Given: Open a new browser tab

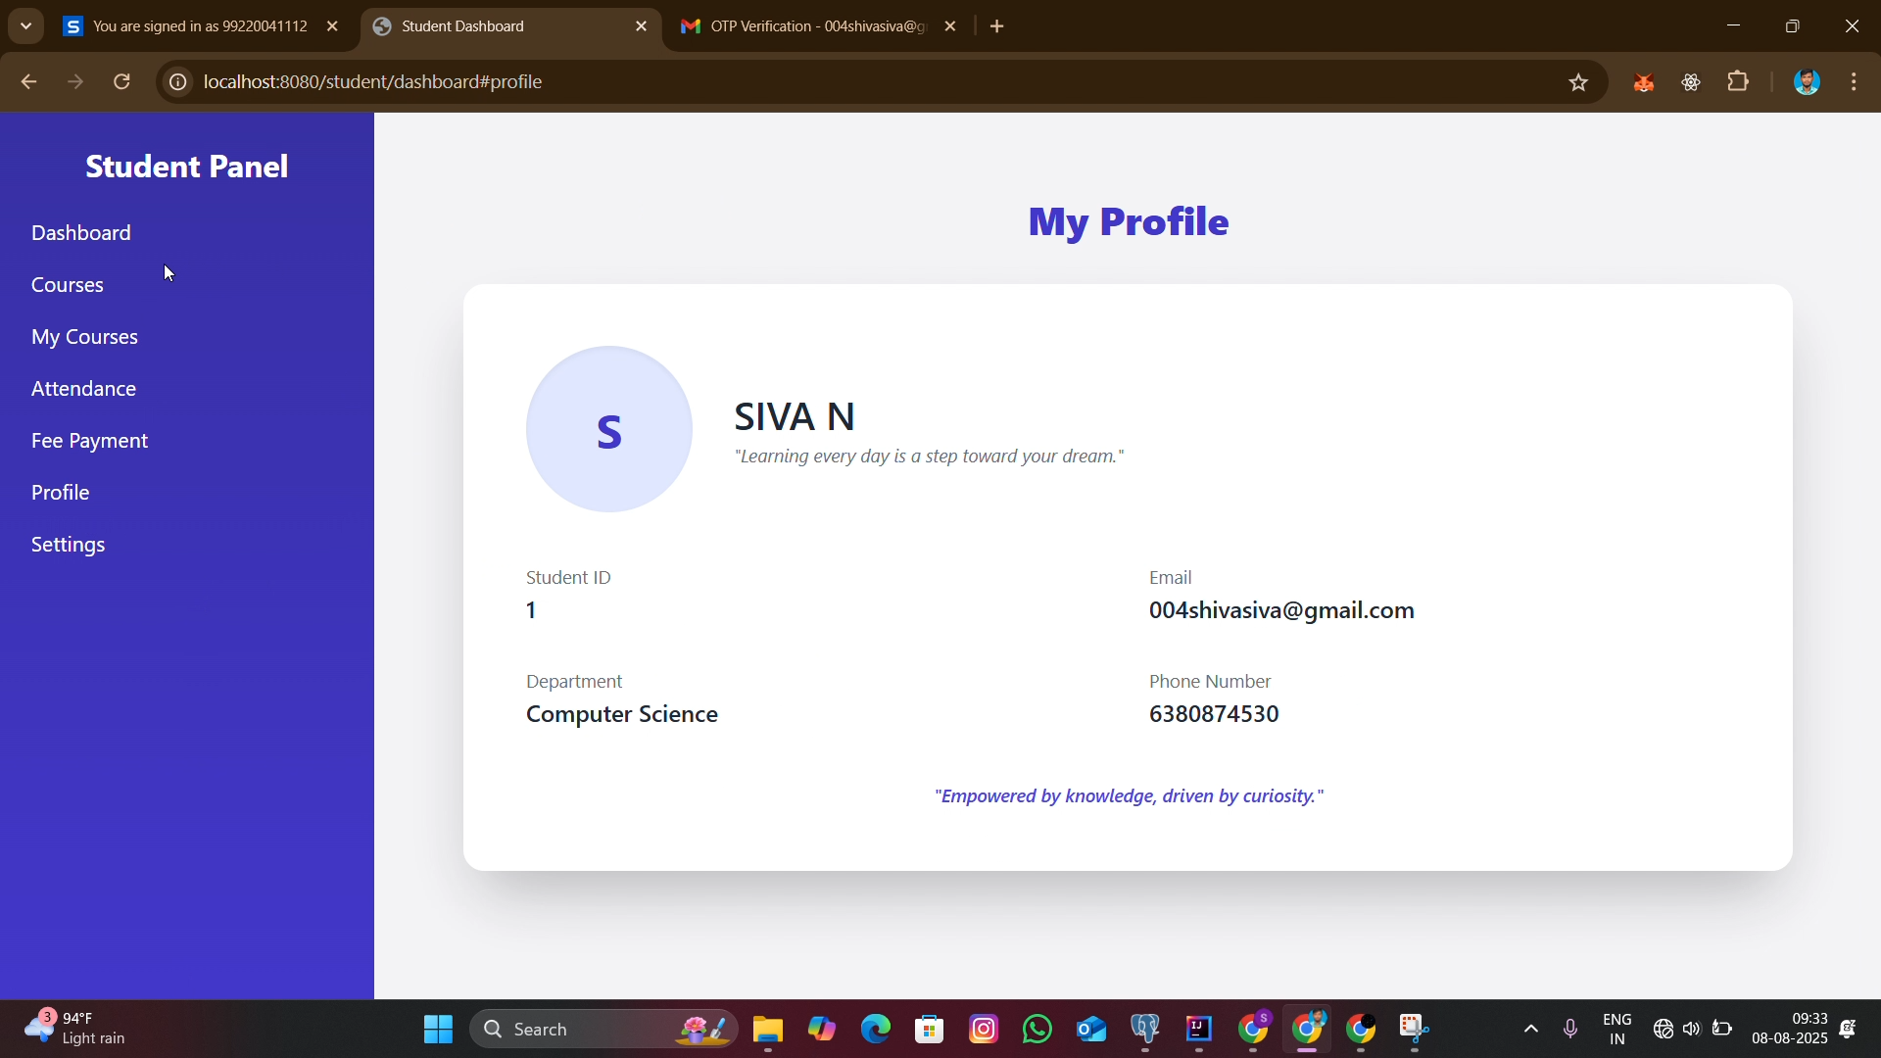Looking at the screenshot, I should point(997,26).
